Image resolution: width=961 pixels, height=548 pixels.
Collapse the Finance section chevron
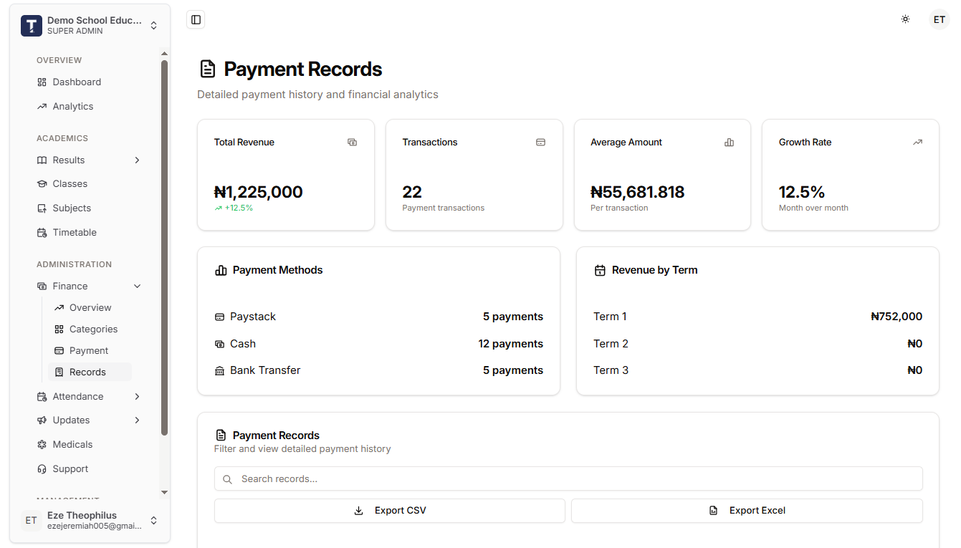click(x=137, y=286)
